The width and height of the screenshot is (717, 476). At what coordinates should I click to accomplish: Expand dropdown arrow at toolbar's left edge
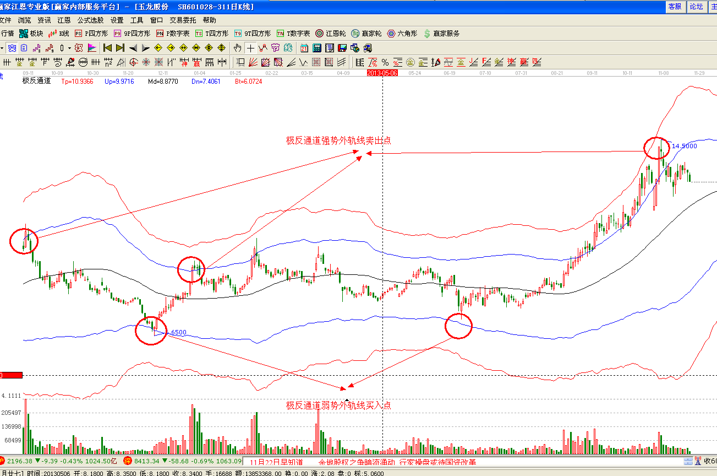click(2, 48)
